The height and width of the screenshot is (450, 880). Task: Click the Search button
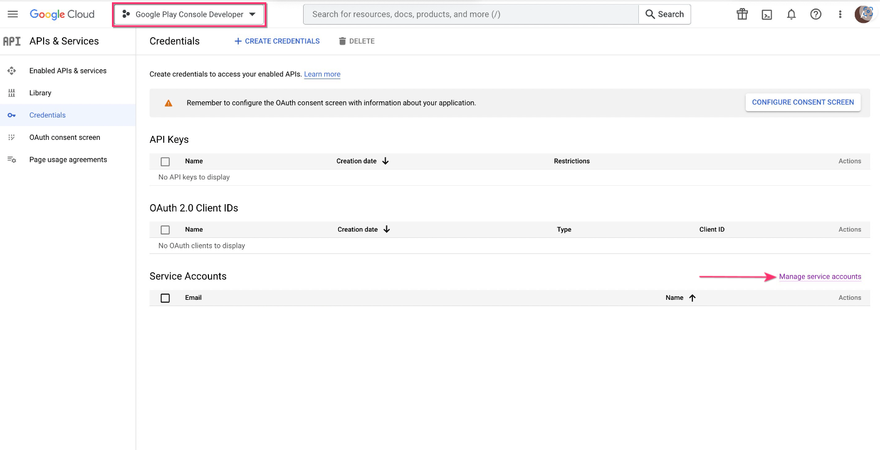[665, 14]
